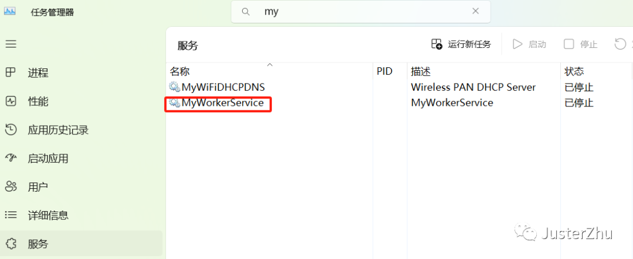Sort by the 描述 column header
This screenshot has height=259, width=633.
coord(421,72)
